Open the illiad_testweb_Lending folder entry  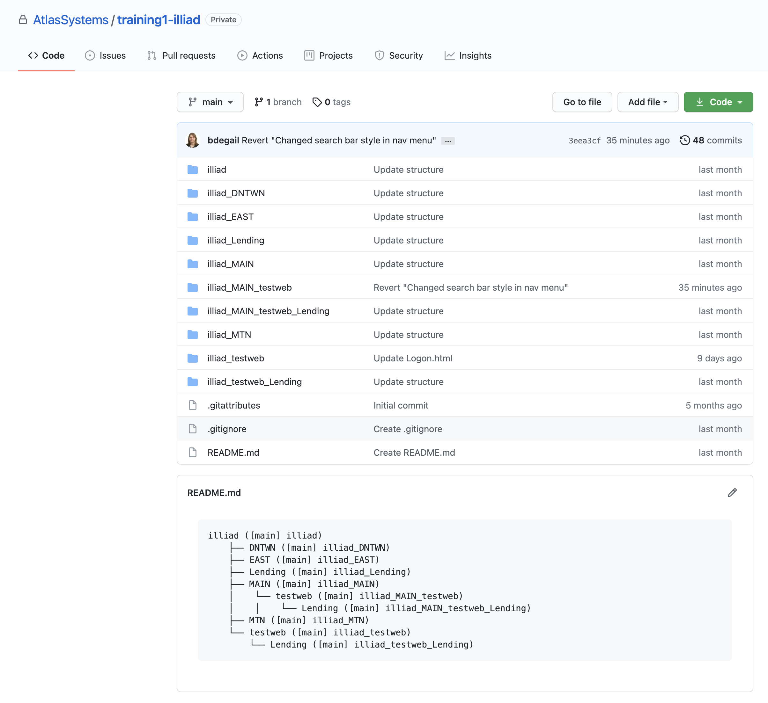(255, 381)
